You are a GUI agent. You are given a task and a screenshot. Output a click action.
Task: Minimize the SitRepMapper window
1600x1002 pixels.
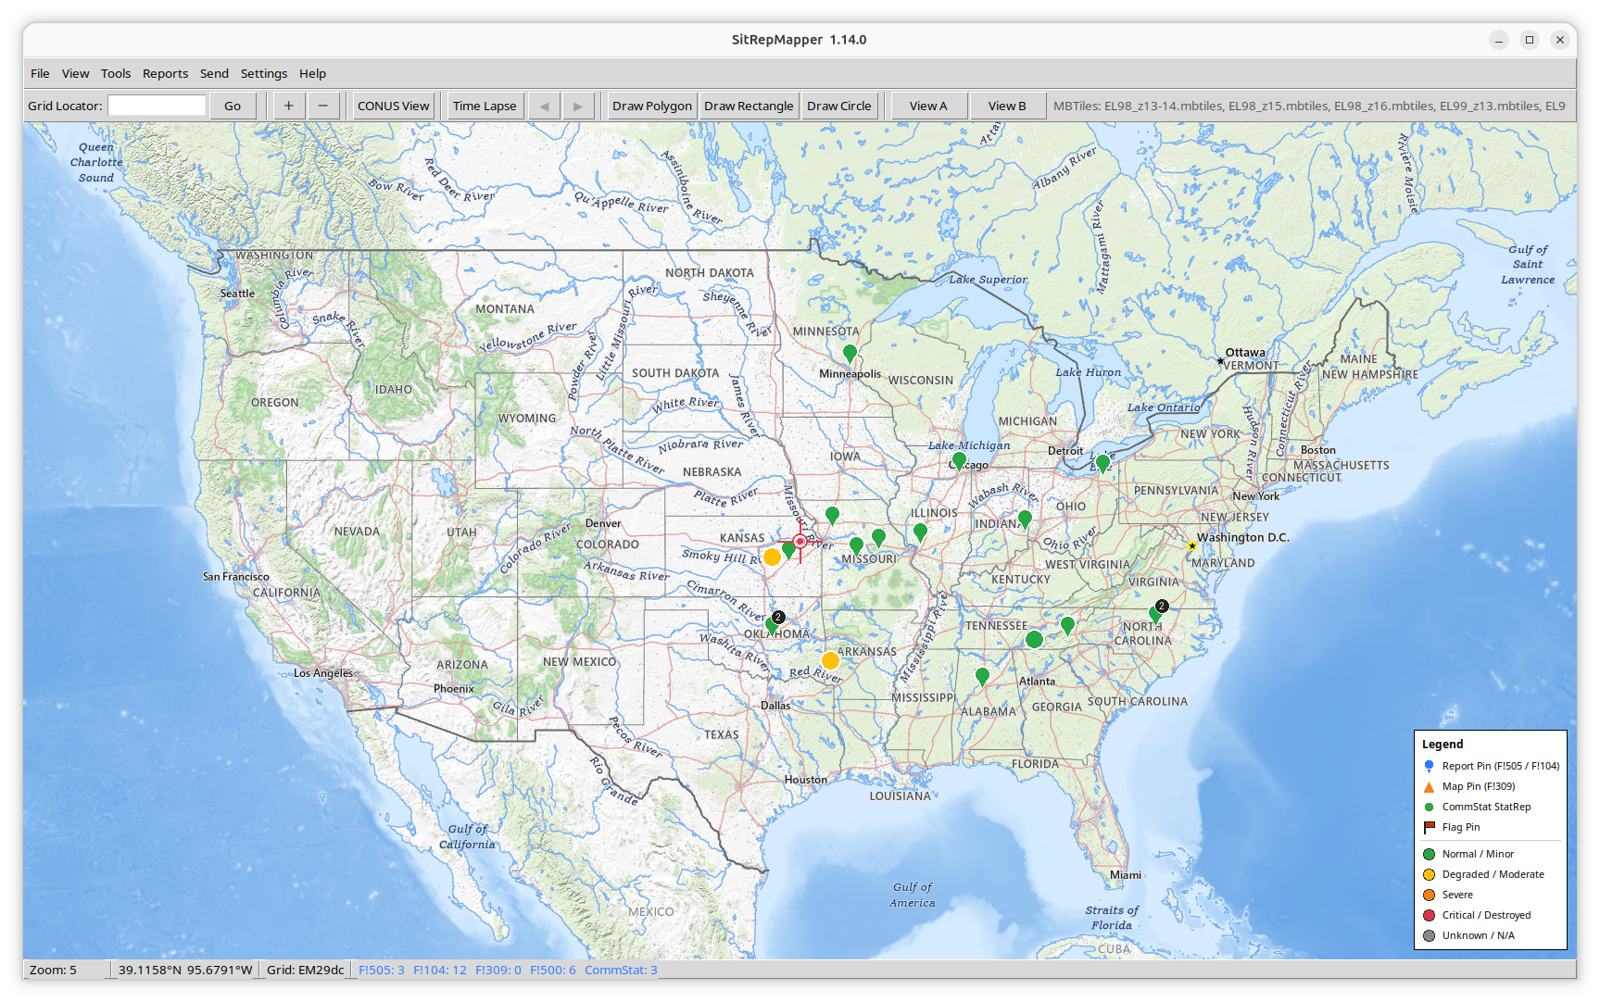coord(1498,40)
